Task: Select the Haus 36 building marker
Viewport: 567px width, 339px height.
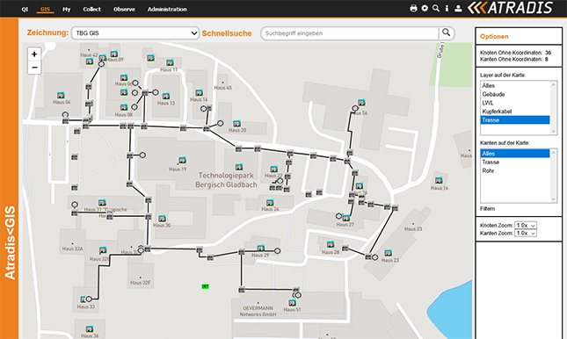Action: click(x=90, y=328)
